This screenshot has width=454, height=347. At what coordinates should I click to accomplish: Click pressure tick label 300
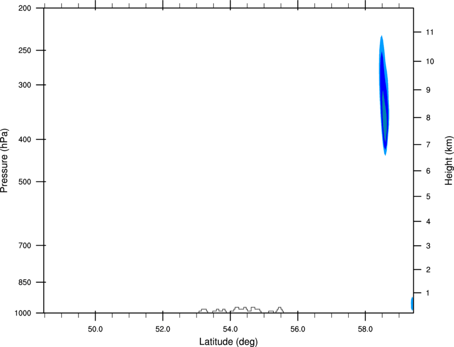[25, 85]
